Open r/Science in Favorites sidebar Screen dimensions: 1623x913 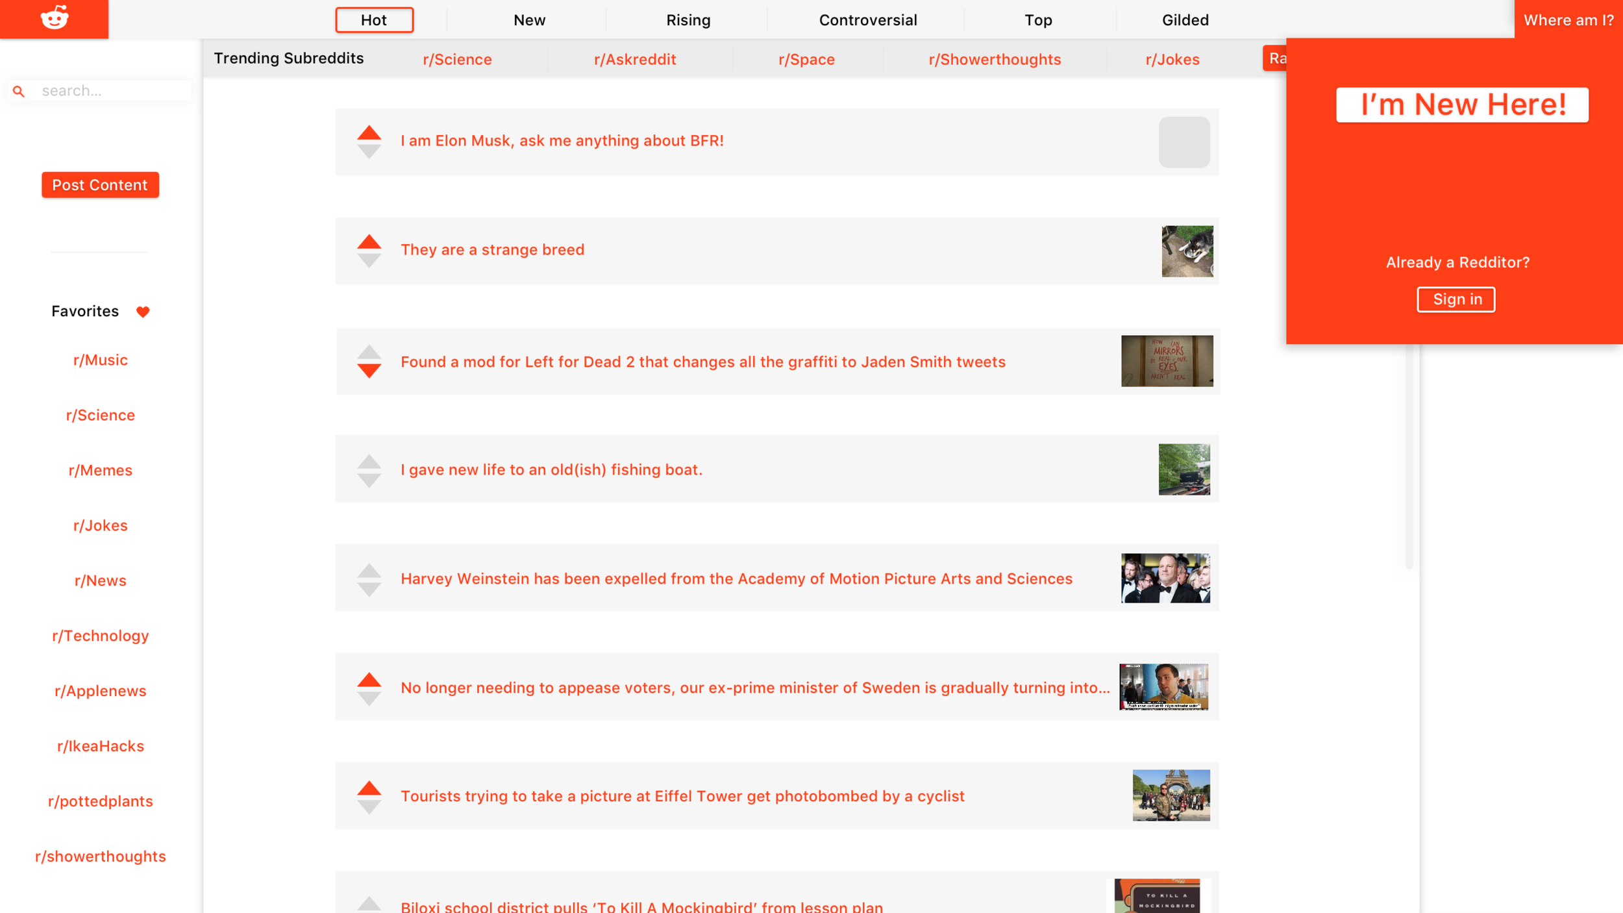pos(100,415)
